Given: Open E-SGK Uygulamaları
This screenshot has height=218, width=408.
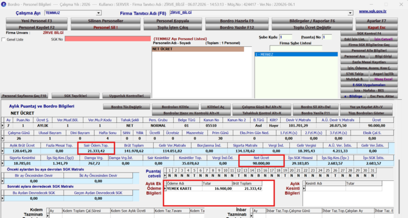Looking at the screenshot, I should coord(369,85).
